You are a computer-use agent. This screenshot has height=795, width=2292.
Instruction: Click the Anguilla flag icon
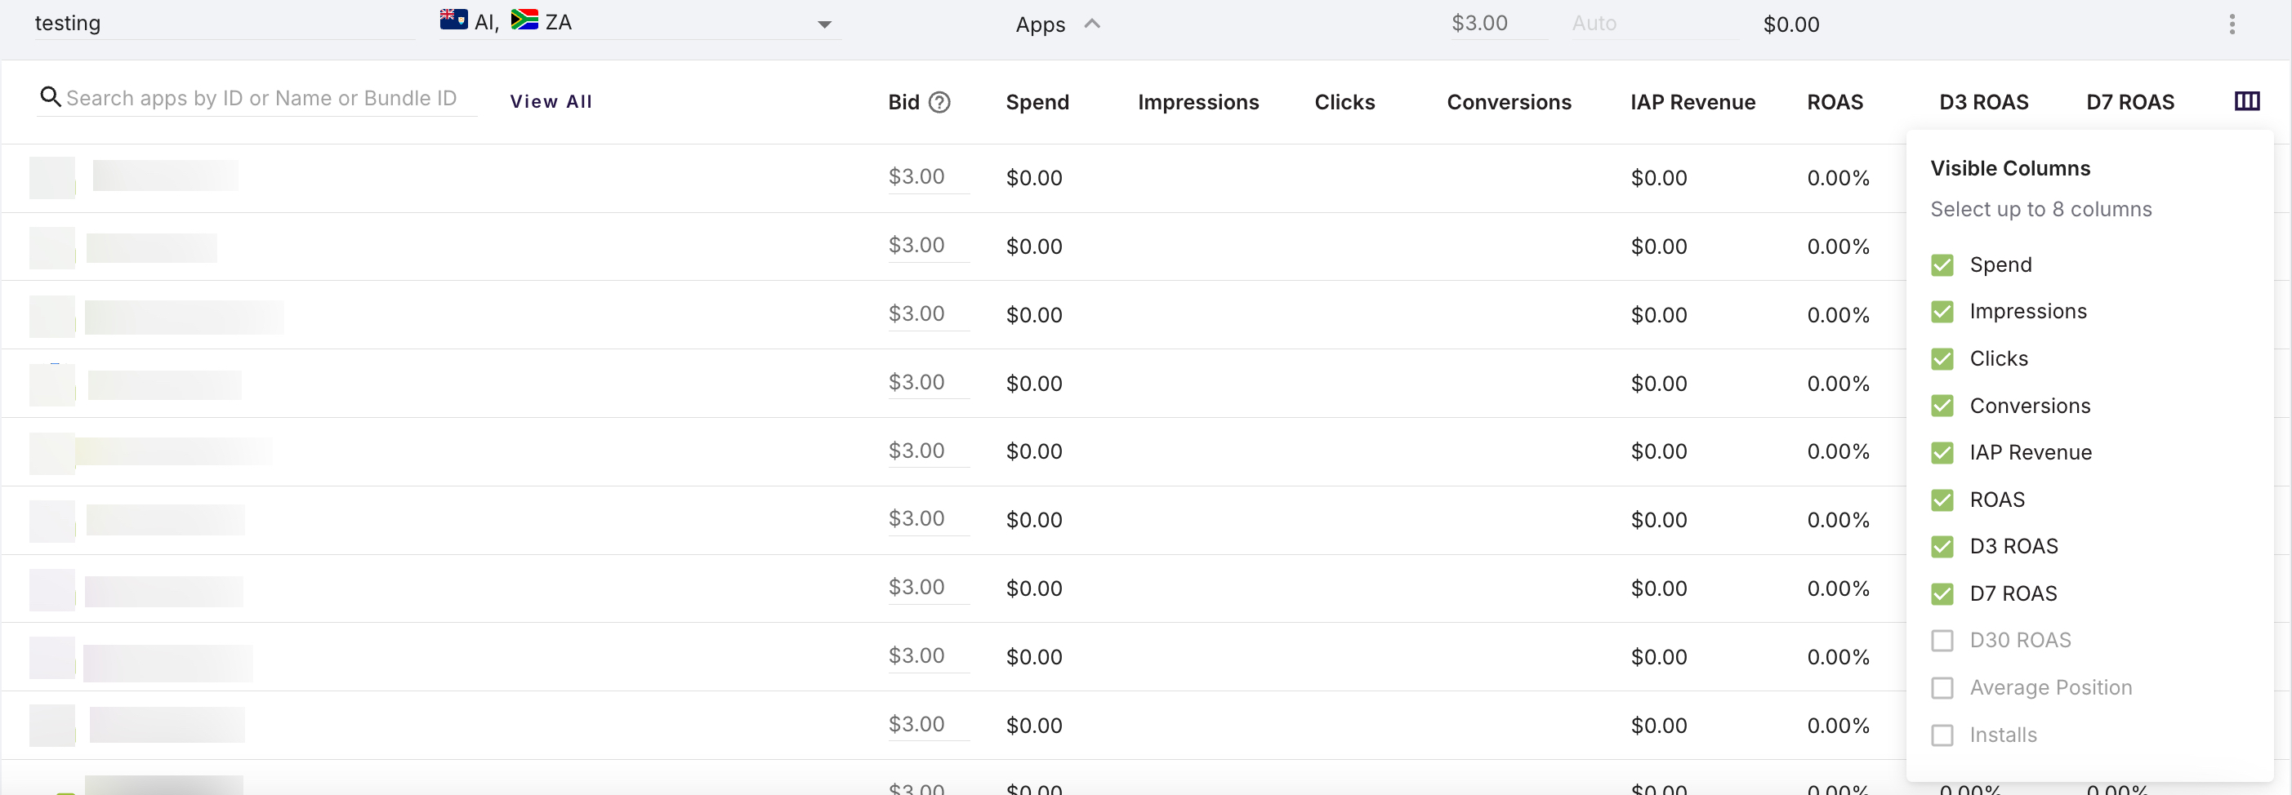click(453, 20)
